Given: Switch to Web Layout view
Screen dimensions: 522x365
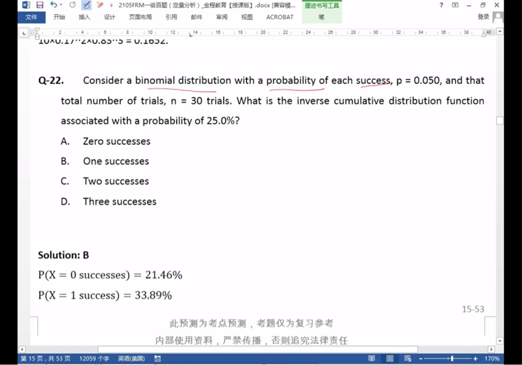Looking at the screenshot, I should 408,359.
